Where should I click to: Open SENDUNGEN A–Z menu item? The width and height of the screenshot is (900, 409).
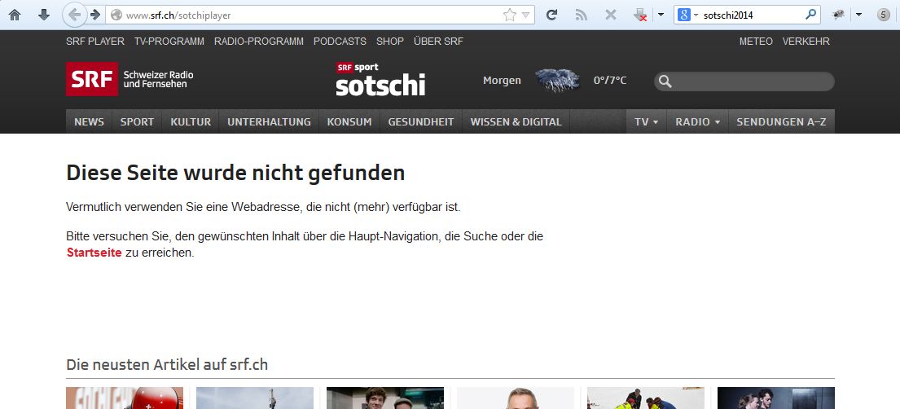[x=782, y=121]
